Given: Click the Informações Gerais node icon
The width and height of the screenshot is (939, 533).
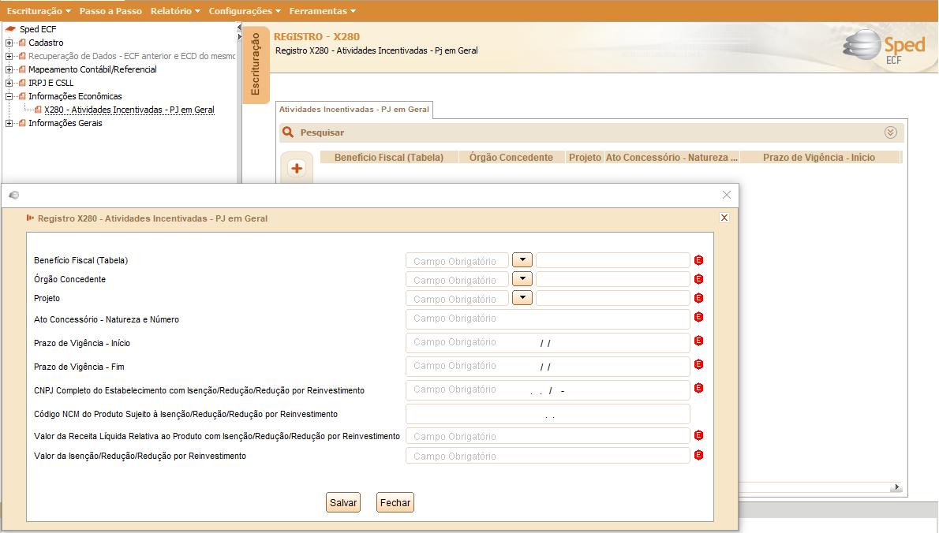Looking at the screenshot, I should tap(22, 123).
